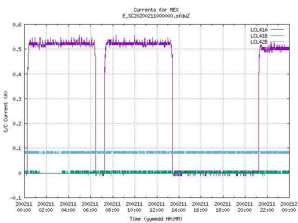Screen dimensions: 298x223
Task: Click the purple LCL41A legend line sample
Action: pos(277,30)
